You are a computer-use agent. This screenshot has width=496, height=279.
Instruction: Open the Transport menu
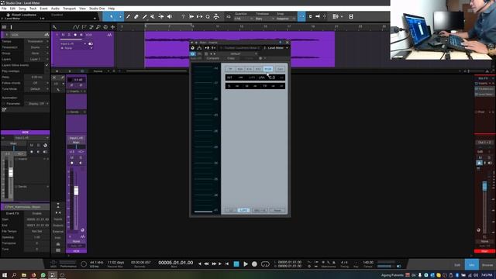coord(69,9)
